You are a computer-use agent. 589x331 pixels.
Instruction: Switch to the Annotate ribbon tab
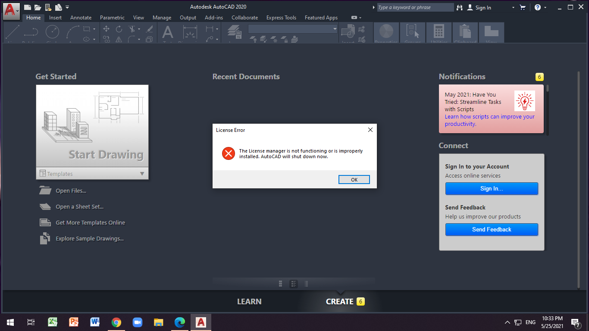coord(81,18)
